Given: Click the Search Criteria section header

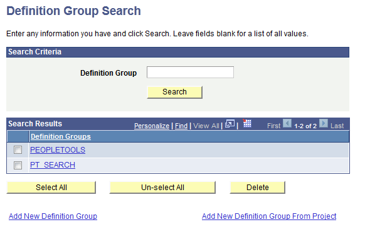Looking at the screenshot, I should (177, 52).
